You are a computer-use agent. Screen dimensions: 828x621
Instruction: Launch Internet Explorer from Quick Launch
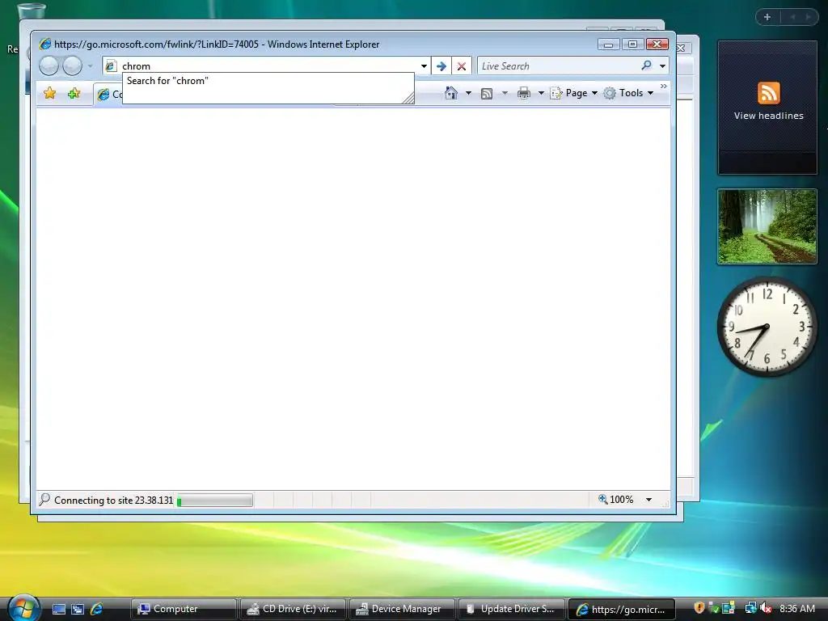(x=97, y=609)
